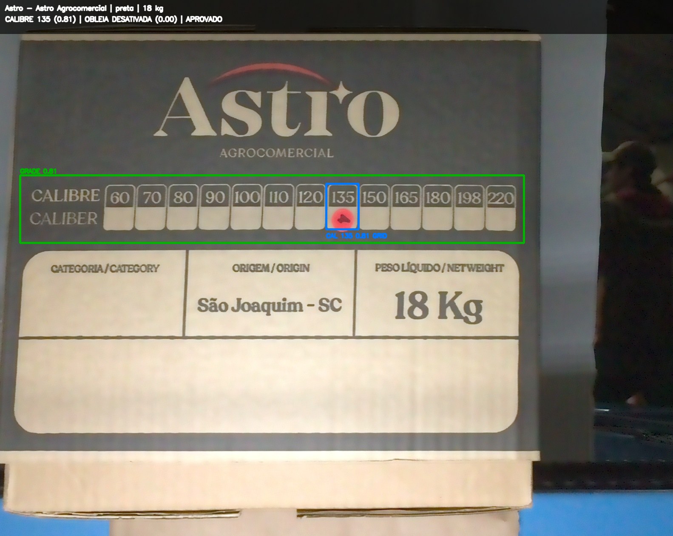Click the caliber number 198
673x536 pixels.
pyautogui.click(x=469, y=198)
